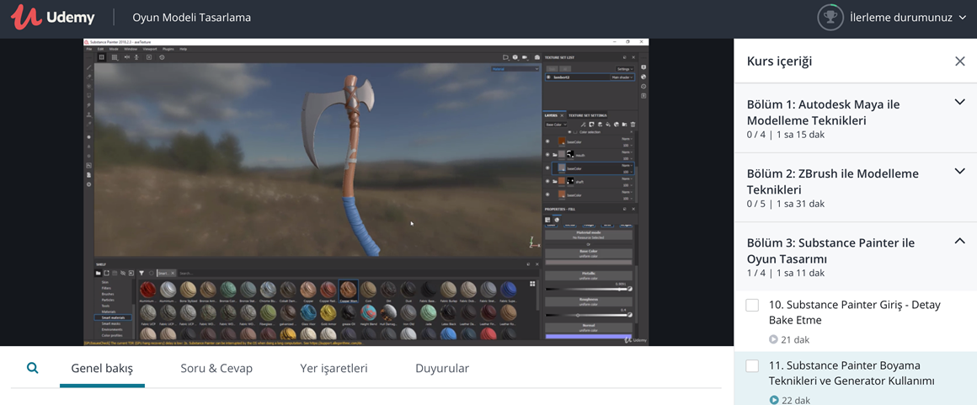Open the Edit menu in Substance Painter
977x405 pixels.
coord(100,49)
